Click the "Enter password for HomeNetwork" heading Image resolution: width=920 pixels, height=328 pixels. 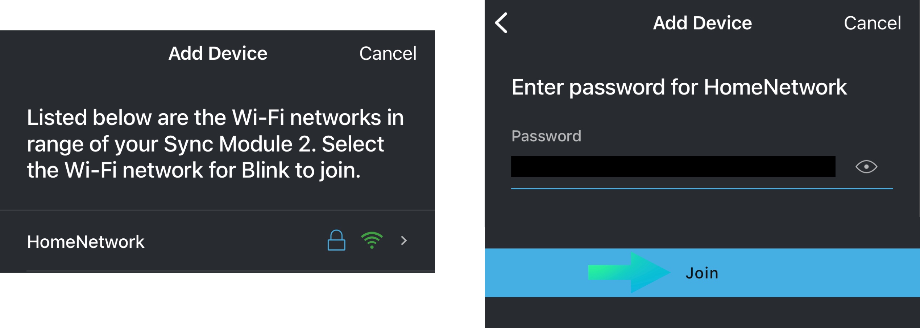click(x=679, y=87)
